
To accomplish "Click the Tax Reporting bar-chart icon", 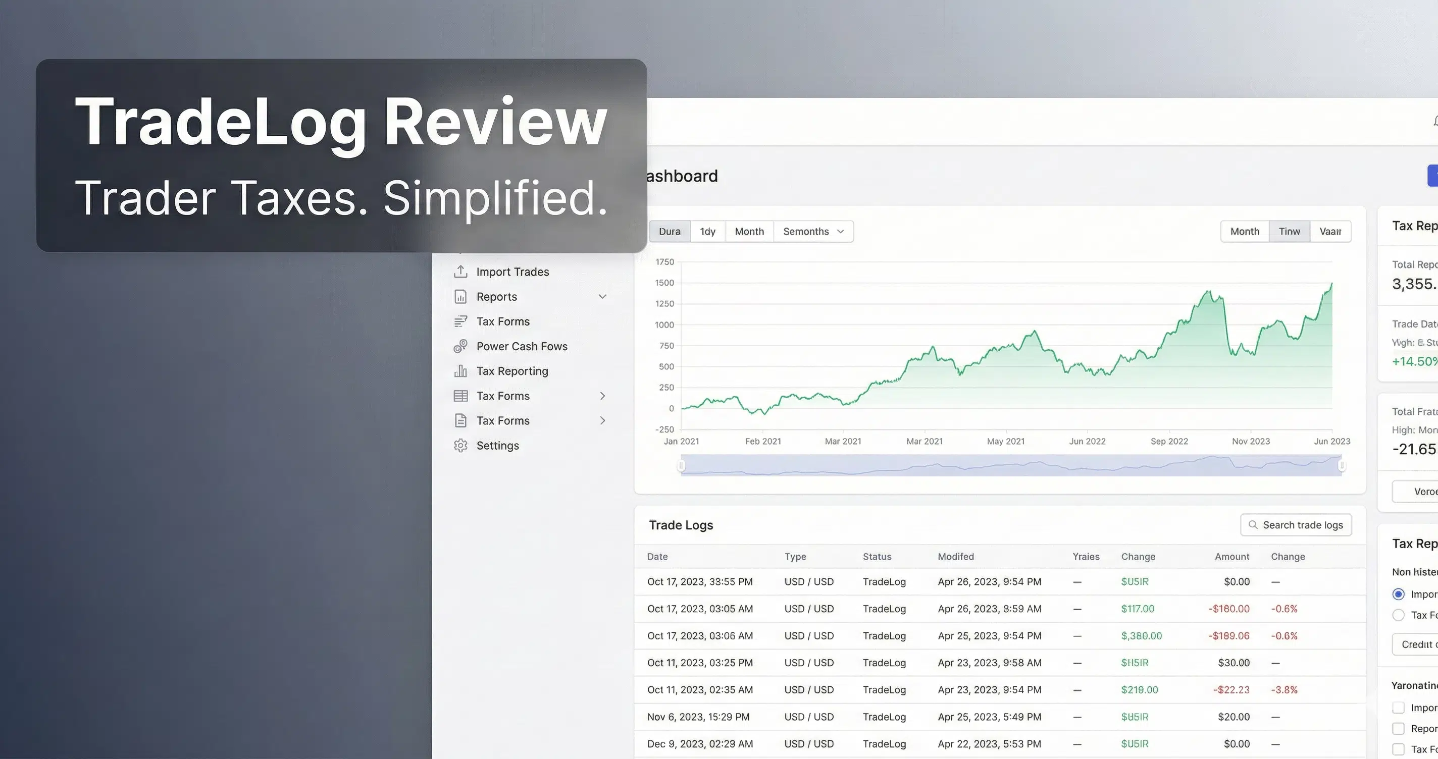I will click(460, 370).
